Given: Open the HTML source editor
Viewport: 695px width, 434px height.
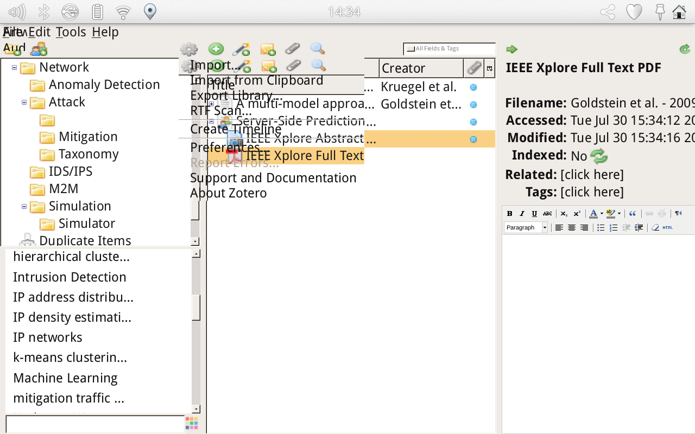Looking at the screenshot, I should point(668,228).
